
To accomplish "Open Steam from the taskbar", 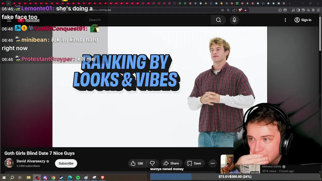I will (61, 178).
